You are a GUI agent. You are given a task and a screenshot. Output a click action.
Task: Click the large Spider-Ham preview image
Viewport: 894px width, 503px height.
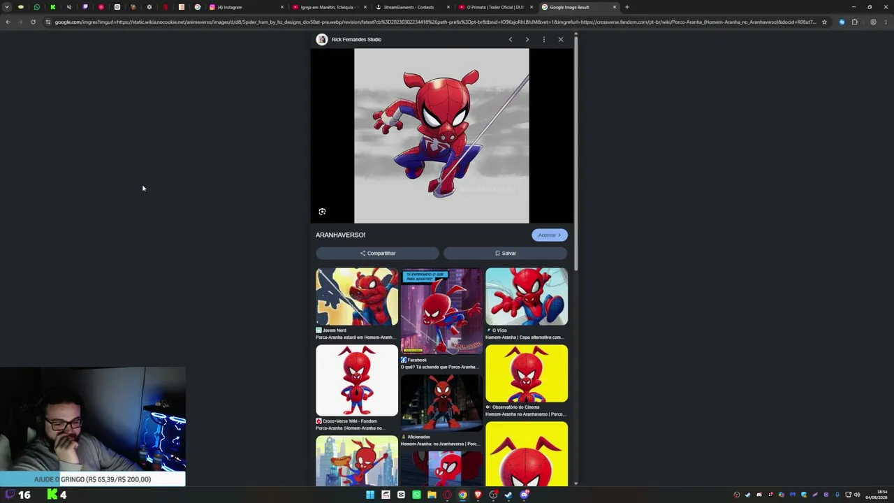click(x=441, y=136)
